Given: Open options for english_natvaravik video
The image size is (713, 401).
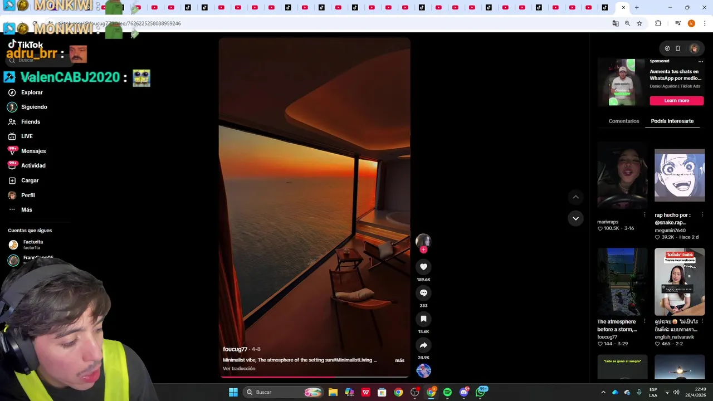Looking at the screenshot, I should 702,321.
